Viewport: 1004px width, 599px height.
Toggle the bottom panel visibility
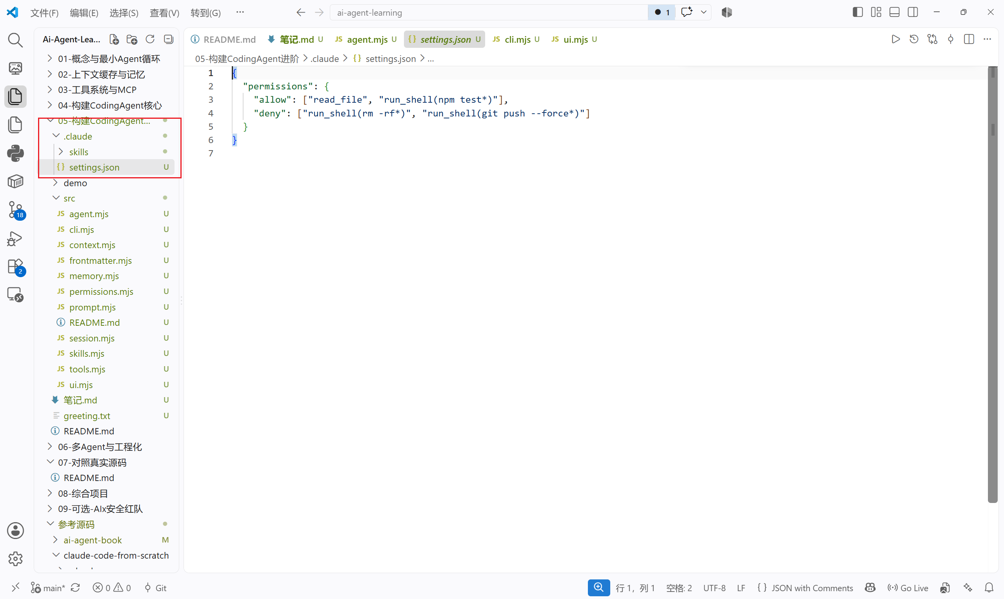(894, 12)
